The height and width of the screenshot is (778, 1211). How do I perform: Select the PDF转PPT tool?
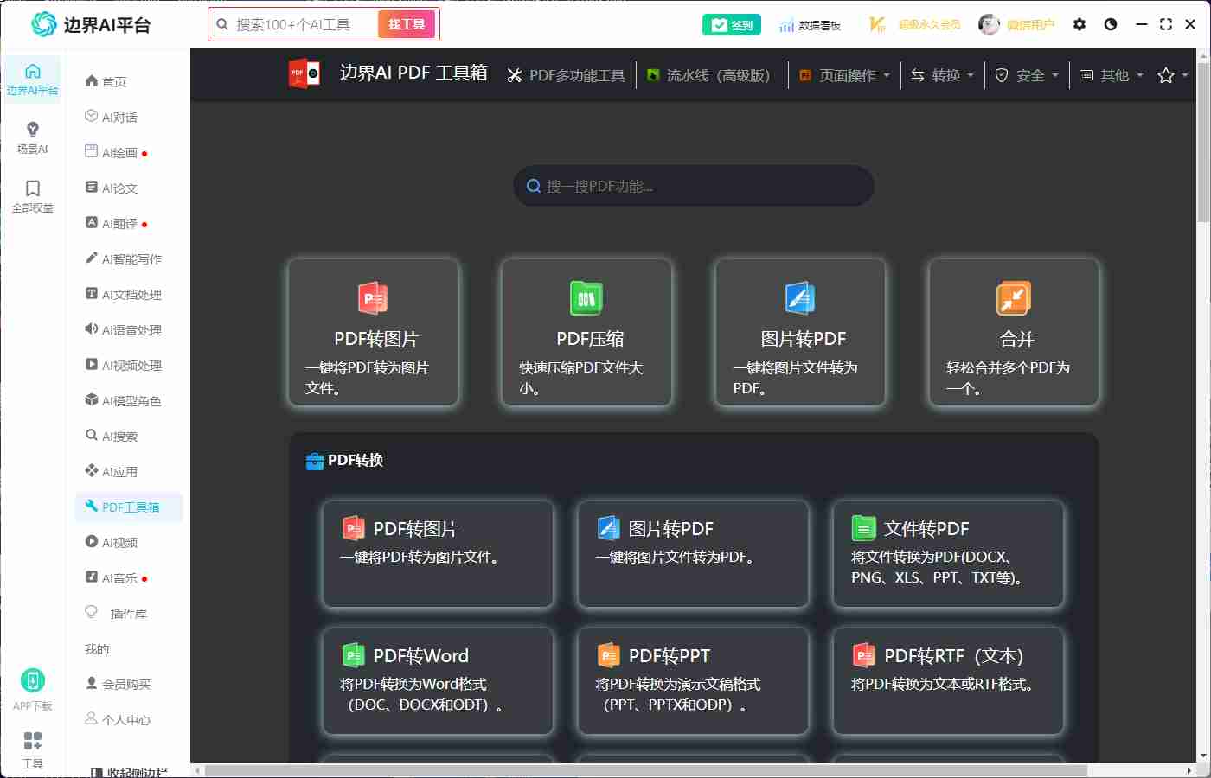tap(693, 681)
